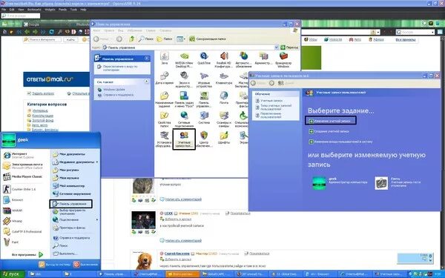Open the Java icon in Control Panel
The width and height of the screenshot is (445, 278).
tap(165, 58)
